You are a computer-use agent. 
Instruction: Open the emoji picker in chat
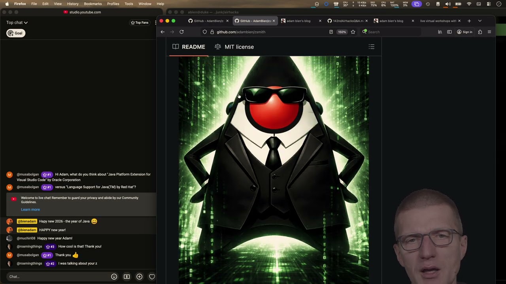click(x=114, y=277)
